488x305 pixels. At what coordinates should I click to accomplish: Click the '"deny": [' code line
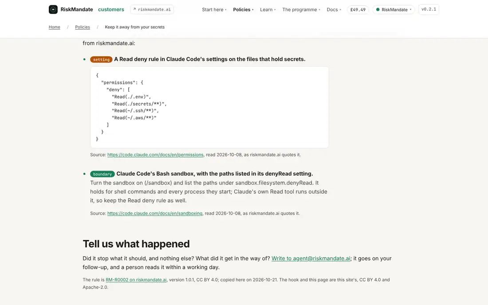[x=118, y=90]
